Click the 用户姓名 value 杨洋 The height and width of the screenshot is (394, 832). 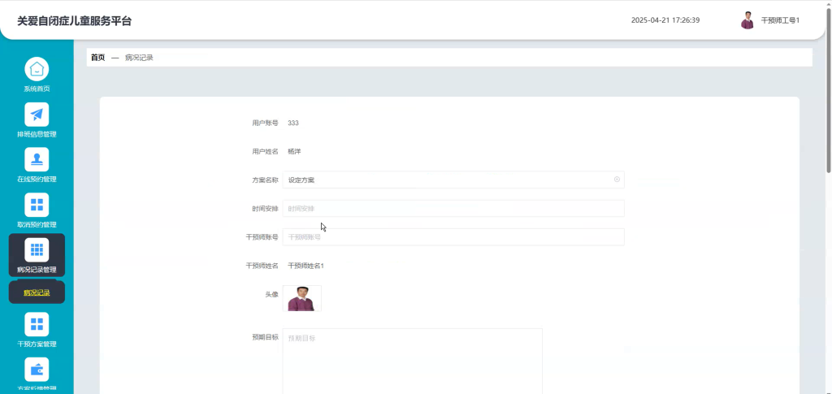294,152
